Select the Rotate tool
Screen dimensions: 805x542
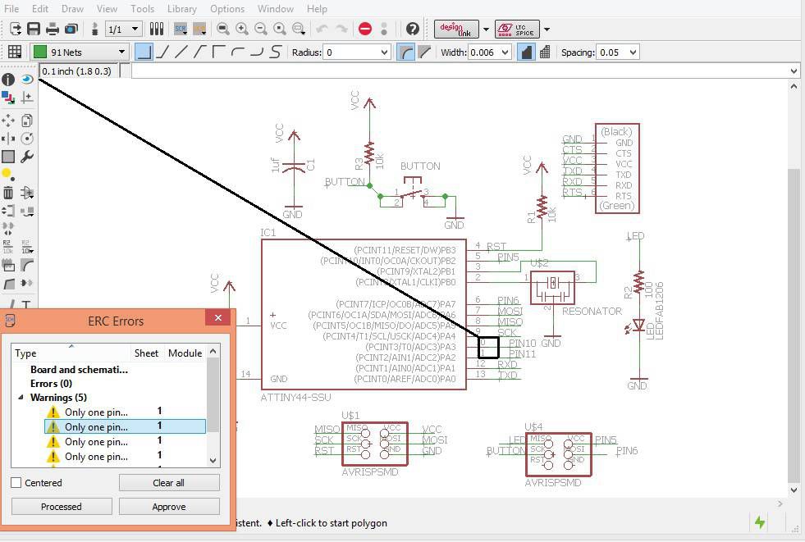tap(27, 139)
